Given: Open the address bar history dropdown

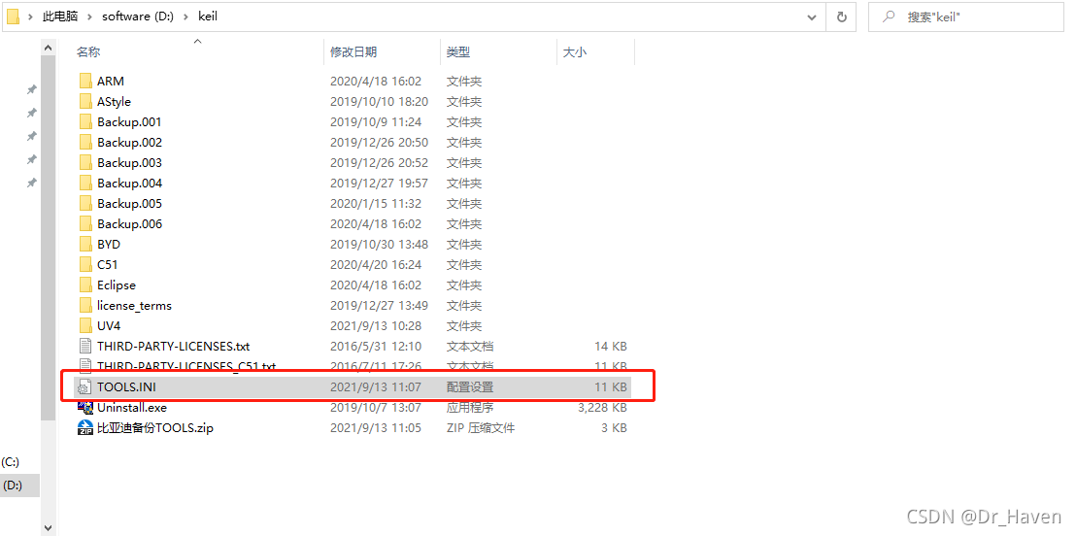Looking at the screenshot, I should click(812, 17).
